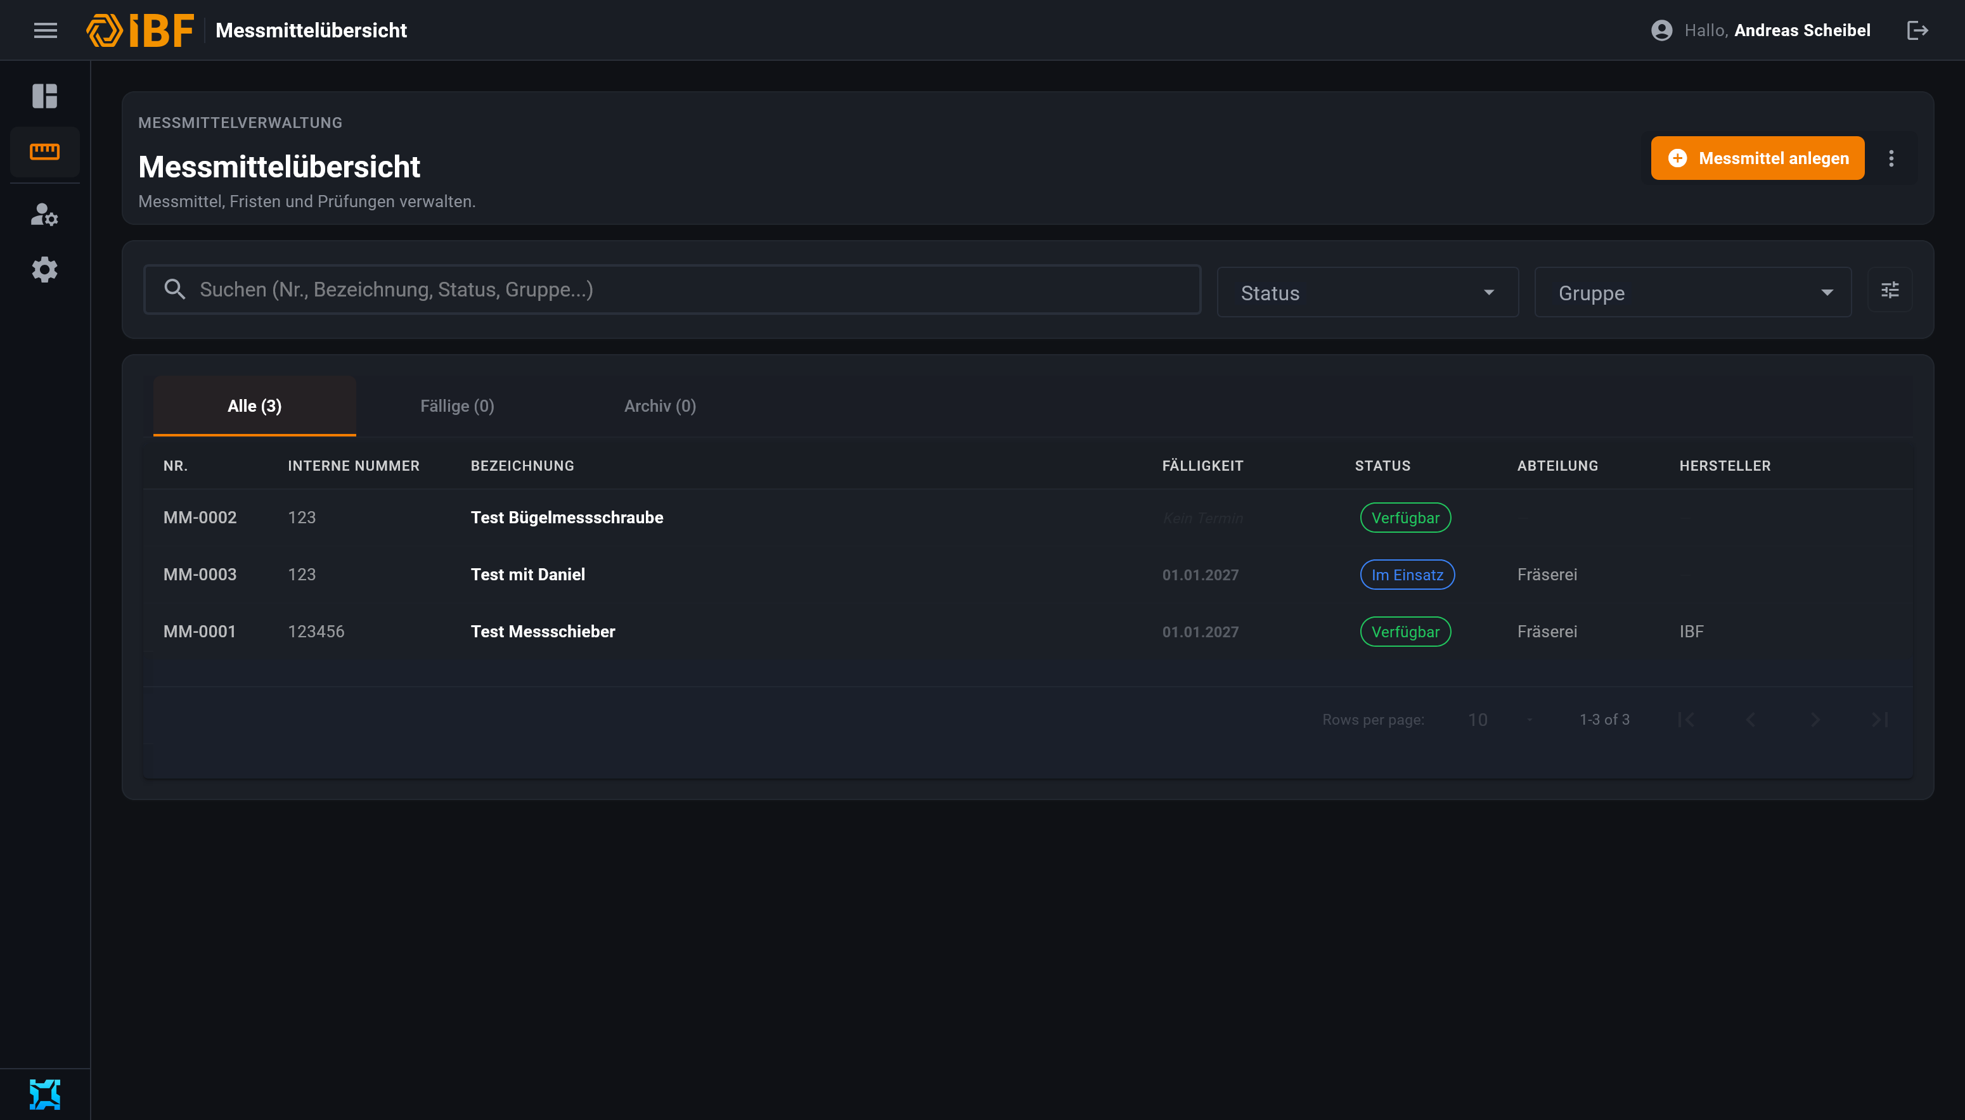Click Kein Termin due date cell

coord(1202,518)
